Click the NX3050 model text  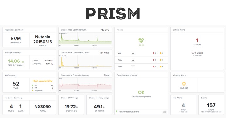42,107
